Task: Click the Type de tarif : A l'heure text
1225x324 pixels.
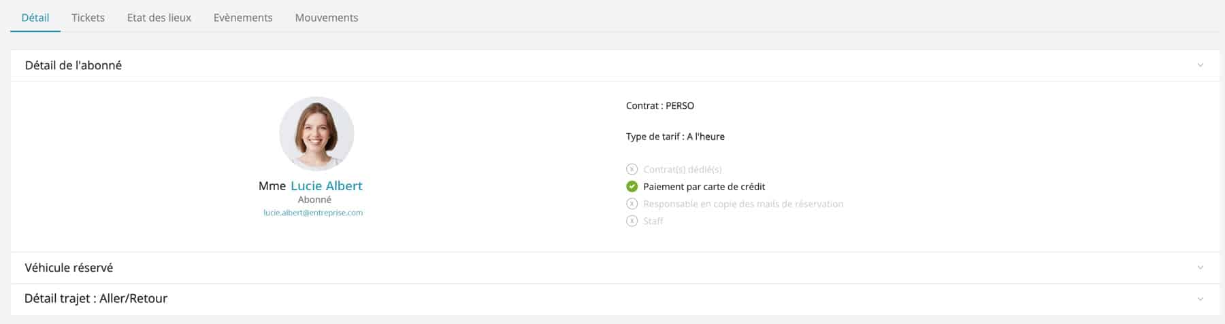Action: [x=675, y=137]
